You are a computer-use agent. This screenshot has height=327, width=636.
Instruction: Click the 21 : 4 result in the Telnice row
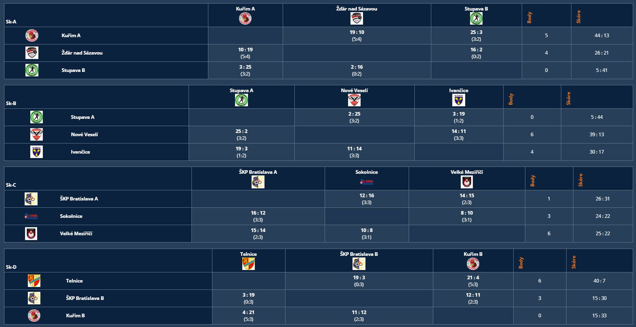473,278
